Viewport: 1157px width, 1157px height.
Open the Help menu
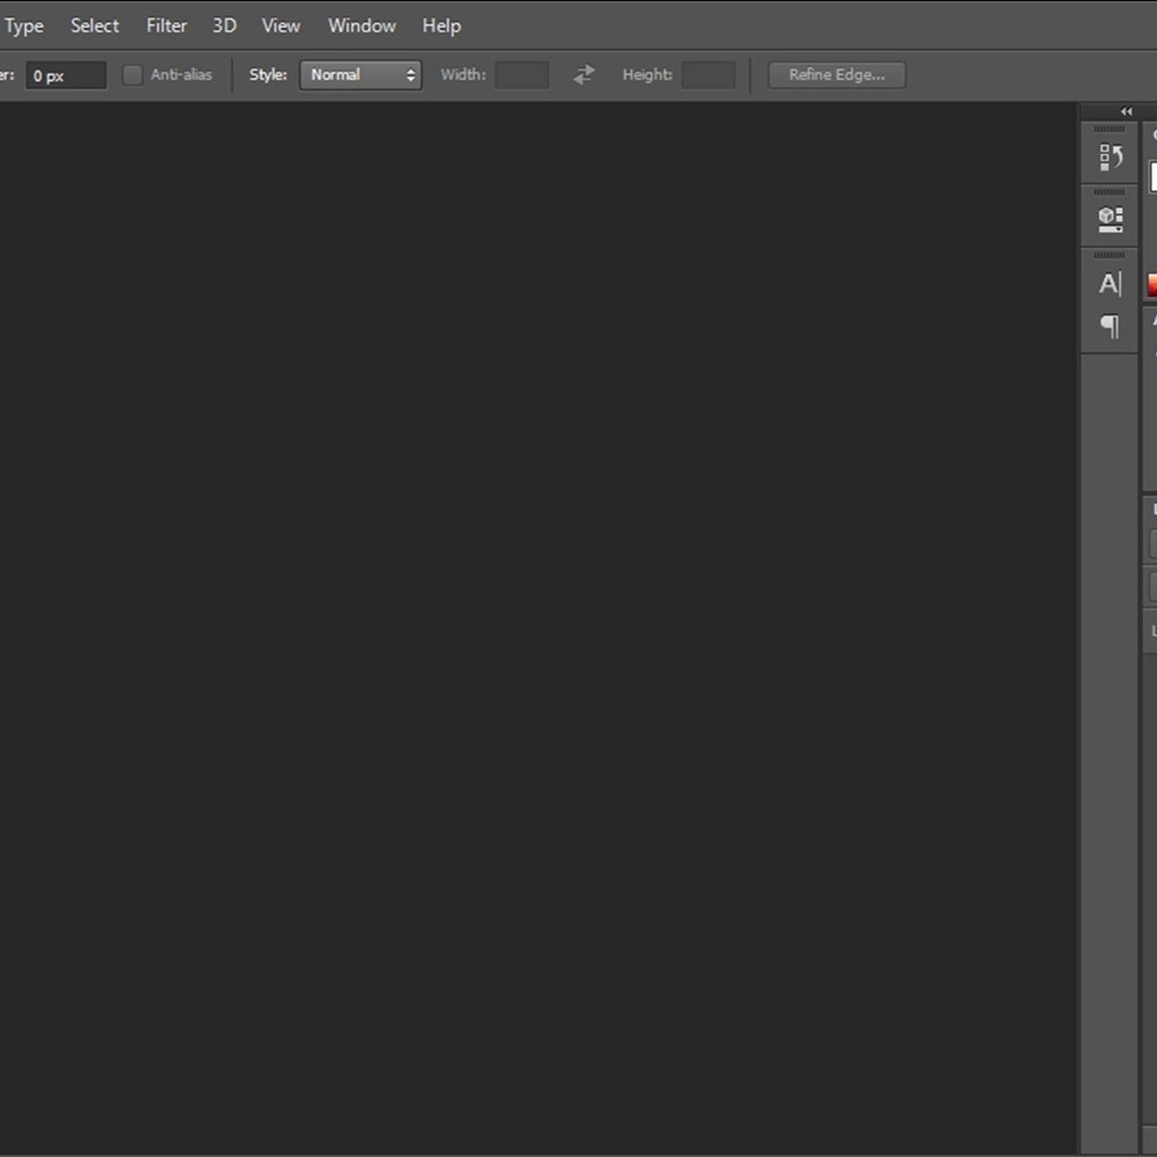click(x=441, y=26)
